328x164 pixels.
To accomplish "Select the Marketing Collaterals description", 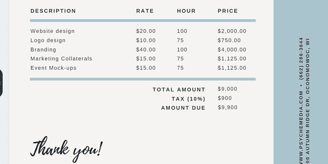I will tap(61, 59).
